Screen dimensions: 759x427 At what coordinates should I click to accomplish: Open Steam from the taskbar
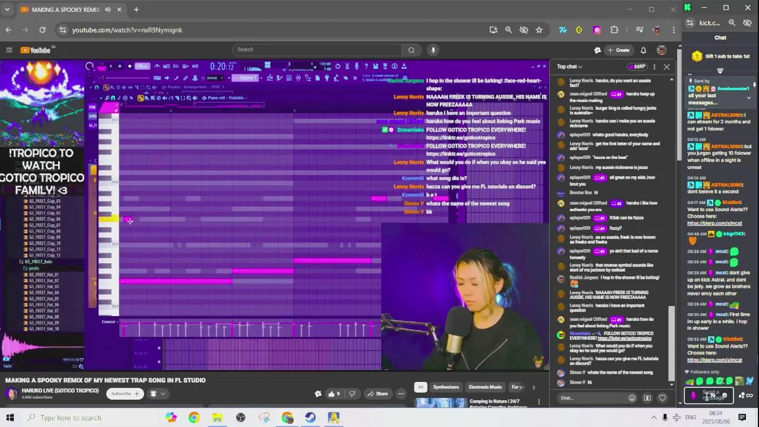click(x=310, y=418)
